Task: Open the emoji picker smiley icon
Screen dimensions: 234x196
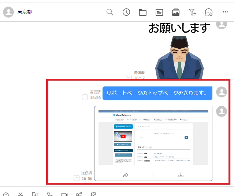Action: point(6,194)
